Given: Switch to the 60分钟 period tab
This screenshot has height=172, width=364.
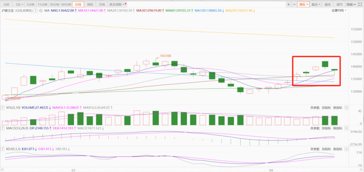Looking at the screenshot, I should click(x=66, y=5).
